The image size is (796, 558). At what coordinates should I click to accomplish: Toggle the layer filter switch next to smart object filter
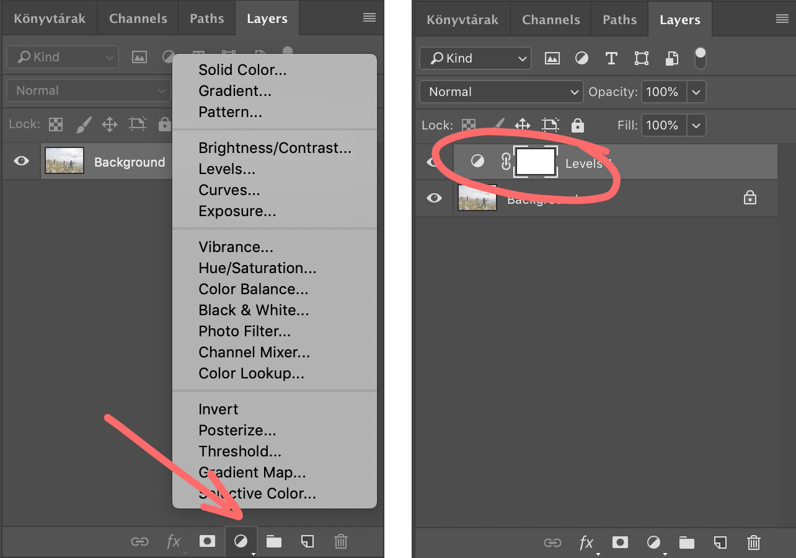(700, 58)
